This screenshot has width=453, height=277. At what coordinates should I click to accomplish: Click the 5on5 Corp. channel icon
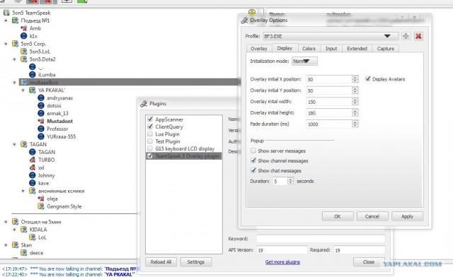15,44
